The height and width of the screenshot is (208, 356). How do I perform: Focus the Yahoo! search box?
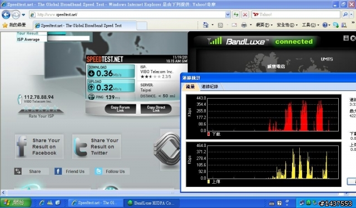(x=296, y=14)
